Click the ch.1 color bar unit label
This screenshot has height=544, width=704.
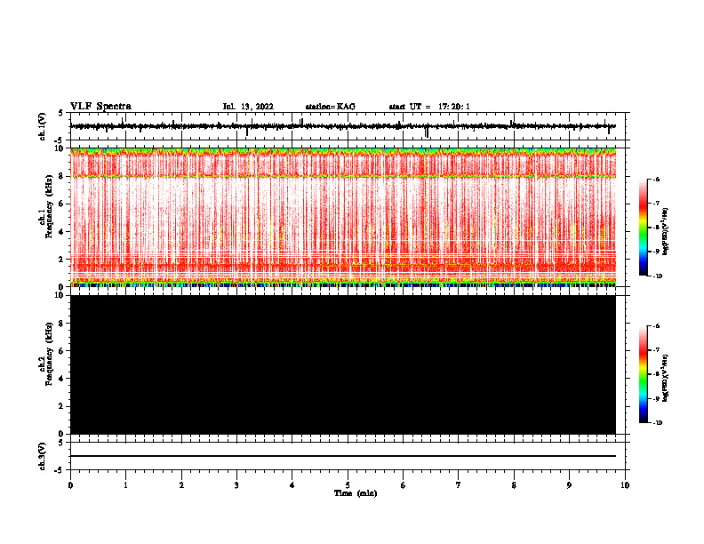click(x=666, y=232)
